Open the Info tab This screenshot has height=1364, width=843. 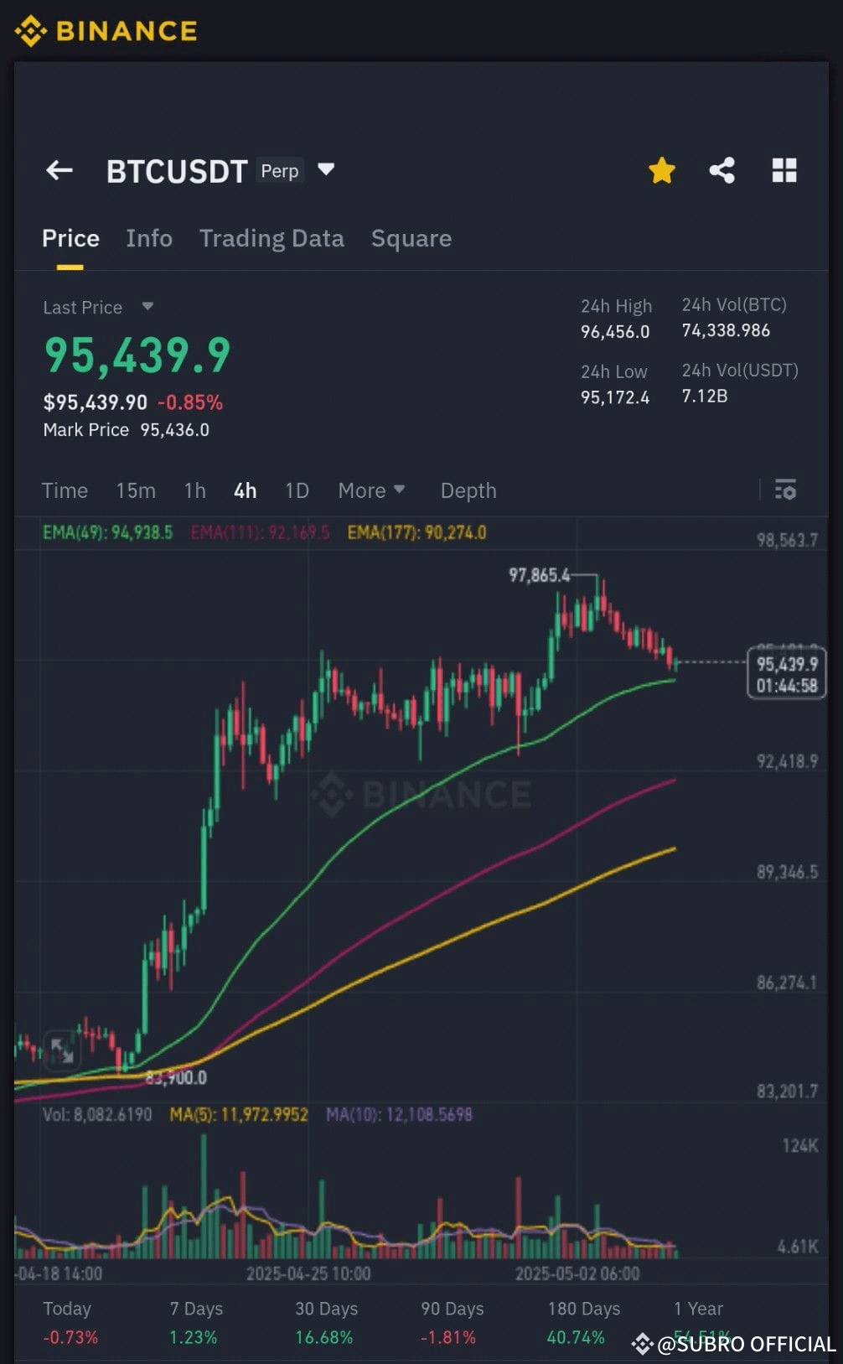tap(149, 239)
